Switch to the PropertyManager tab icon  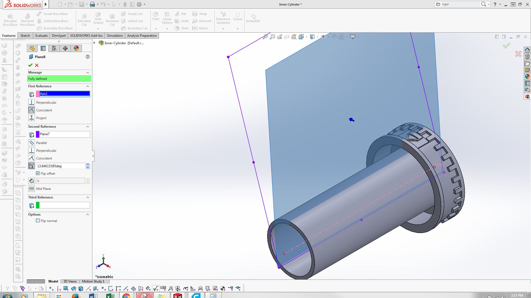click(x=43, y=48)
